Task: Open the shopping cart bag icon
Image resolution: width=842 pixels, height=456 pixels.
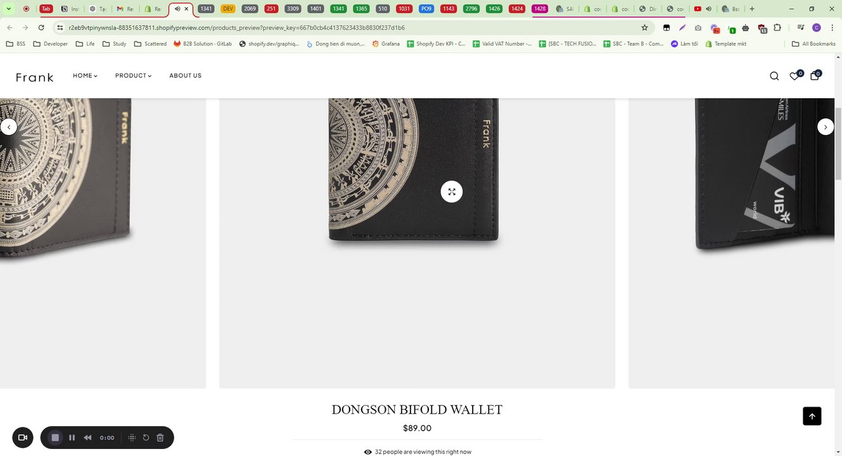Action: (815, 75)
